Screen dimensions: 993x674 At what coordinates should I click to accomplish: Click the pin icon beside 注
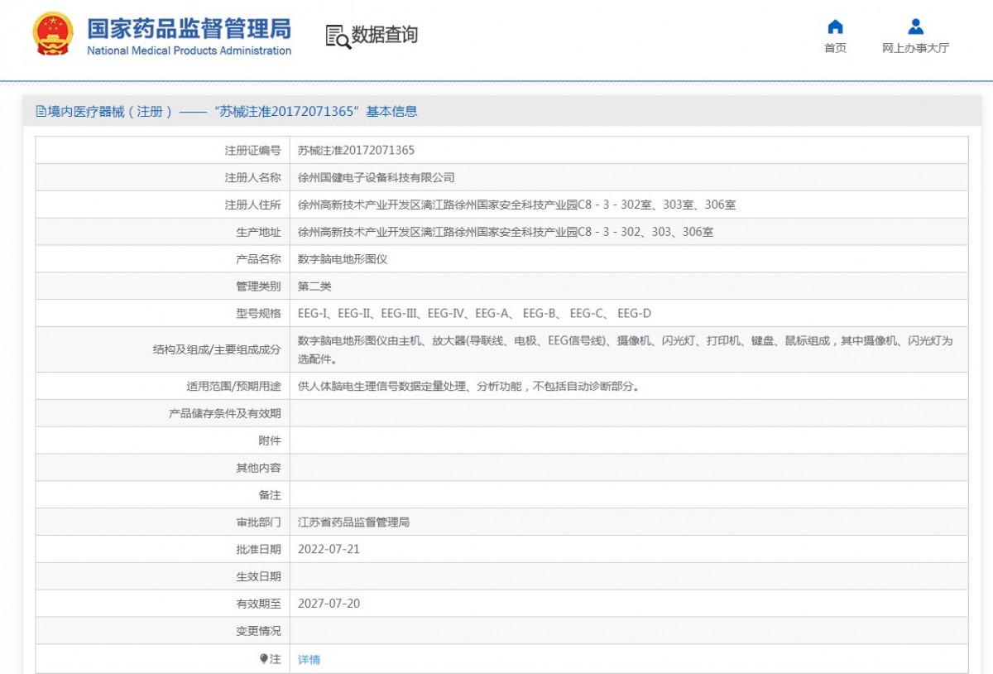click(264, 659)
